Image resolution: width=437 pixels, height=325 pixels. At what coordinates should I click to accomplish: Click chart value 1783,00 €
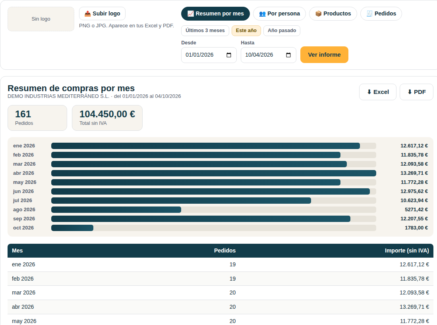416,228
